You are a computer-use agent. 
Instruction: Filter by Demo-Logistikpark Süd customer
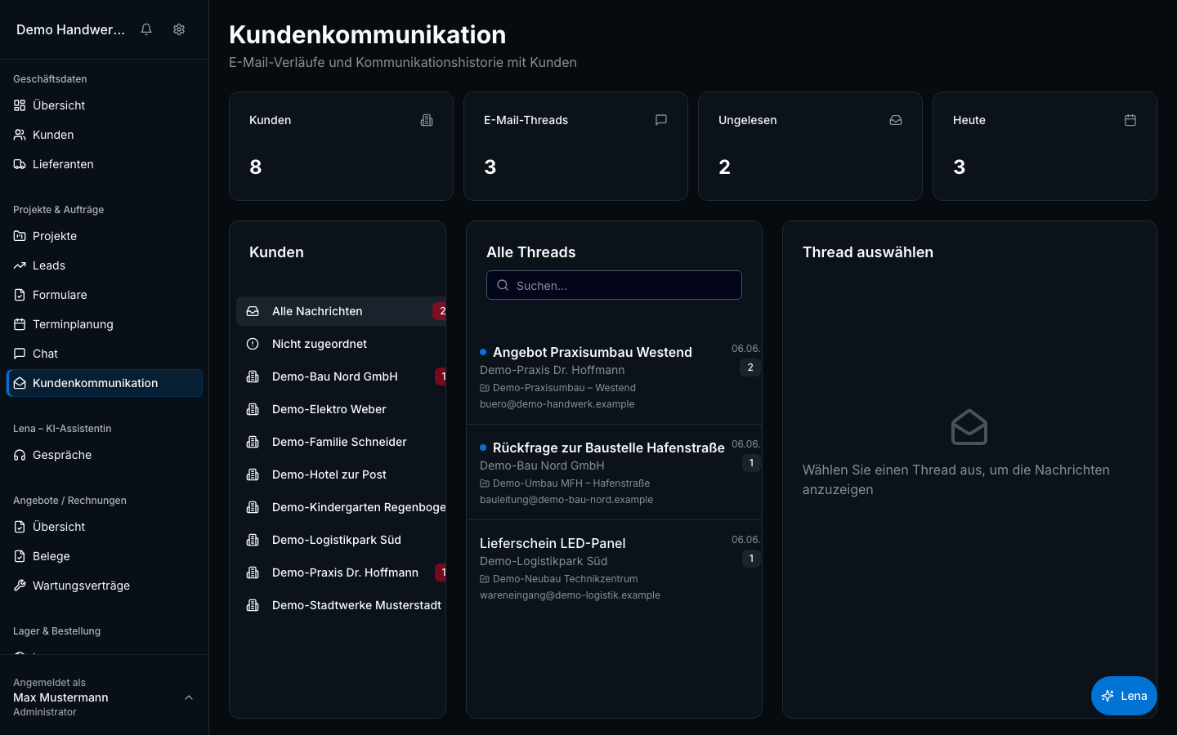point(341,540)
